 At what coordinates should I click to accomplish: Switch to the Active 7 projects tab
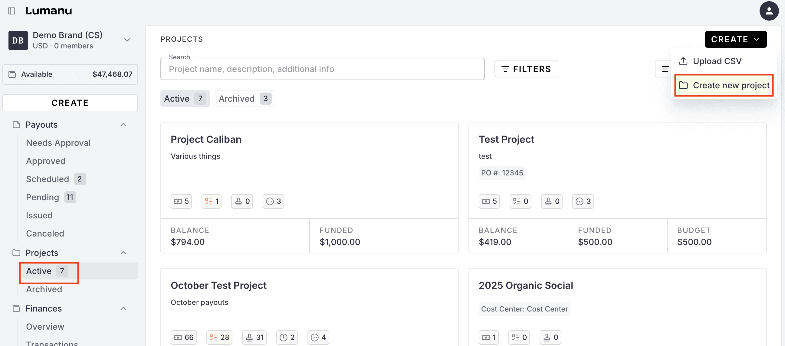point(185,99)
